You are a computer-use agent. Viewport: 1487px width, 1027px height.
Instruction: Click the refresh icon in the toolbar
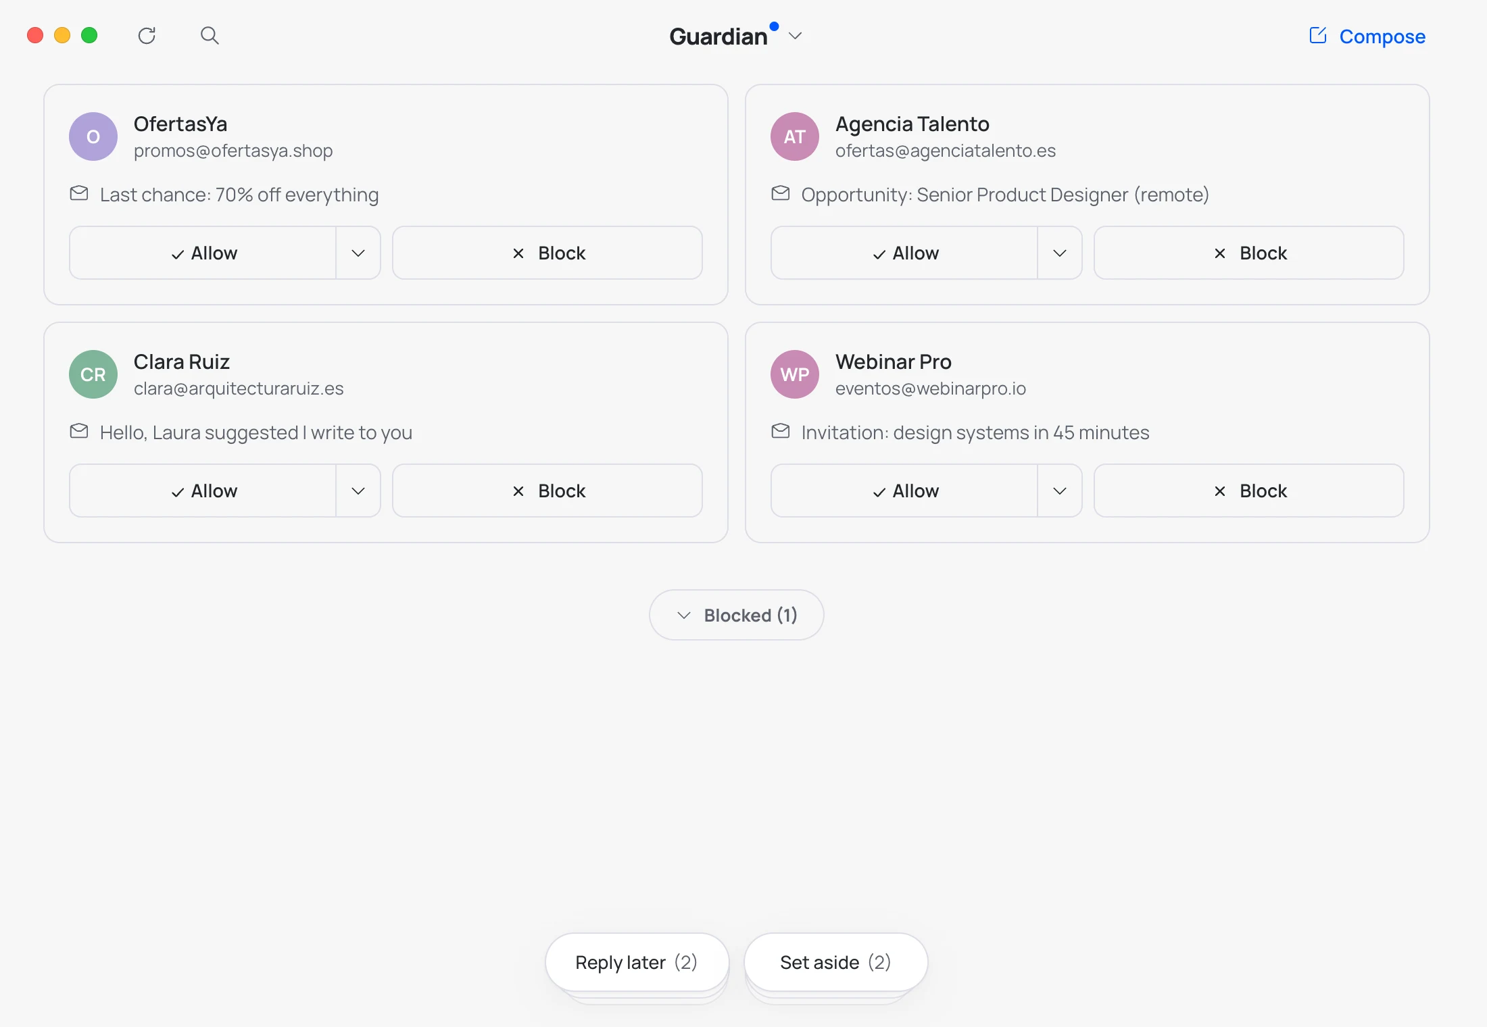pyautogui.click(x=147, y=36)
